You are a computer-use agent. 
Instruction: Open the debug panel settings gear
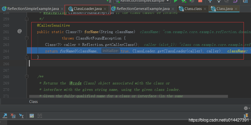[x=246, y=108]
